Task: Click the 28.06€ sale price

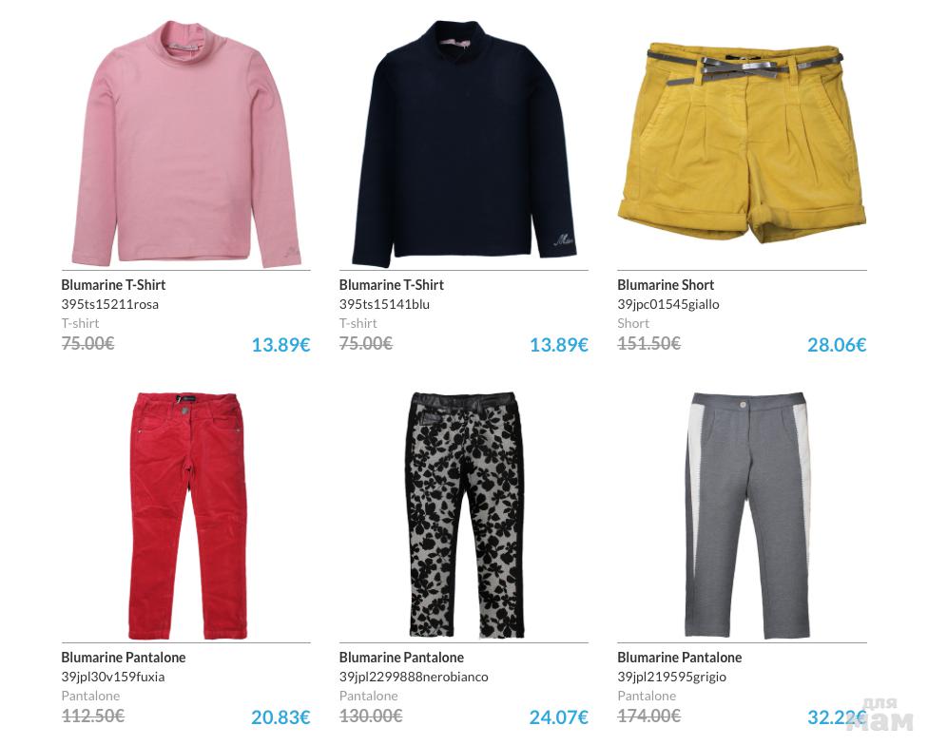Action: [x=837, y=345]
